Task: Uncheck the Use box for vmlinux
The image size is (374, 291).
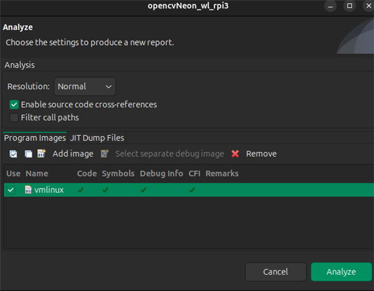Action: tap(10, 190)
